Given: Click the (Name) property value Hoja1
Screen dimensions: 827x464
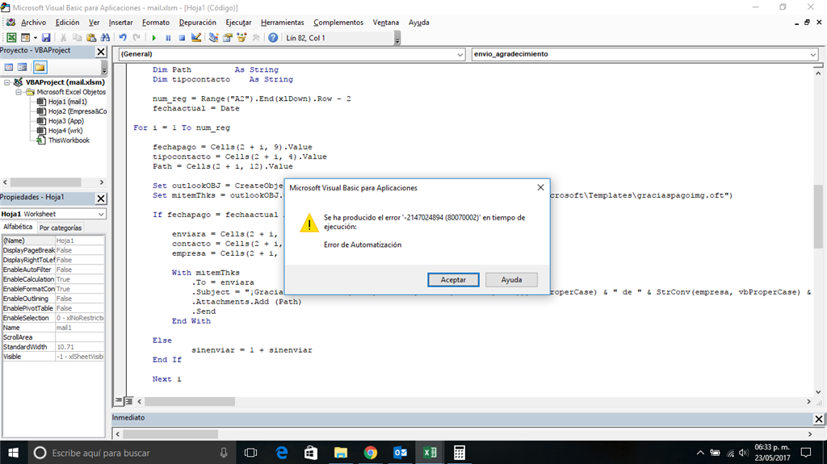Looking at the screenshot, I should 80,240.
